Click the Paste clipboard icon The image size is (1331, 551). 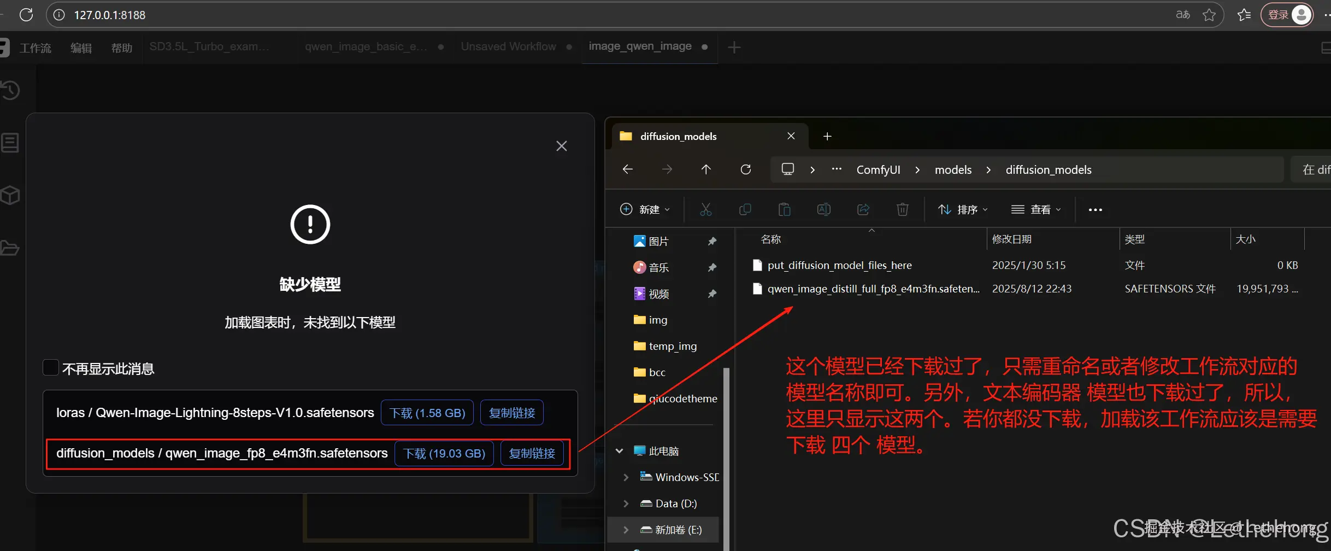click(785, 209)
